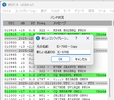The width and height of the screenshot is (114, 100).
Task: Click the 'IC-7300 - Copy' original name text
Action: [67, 47]
